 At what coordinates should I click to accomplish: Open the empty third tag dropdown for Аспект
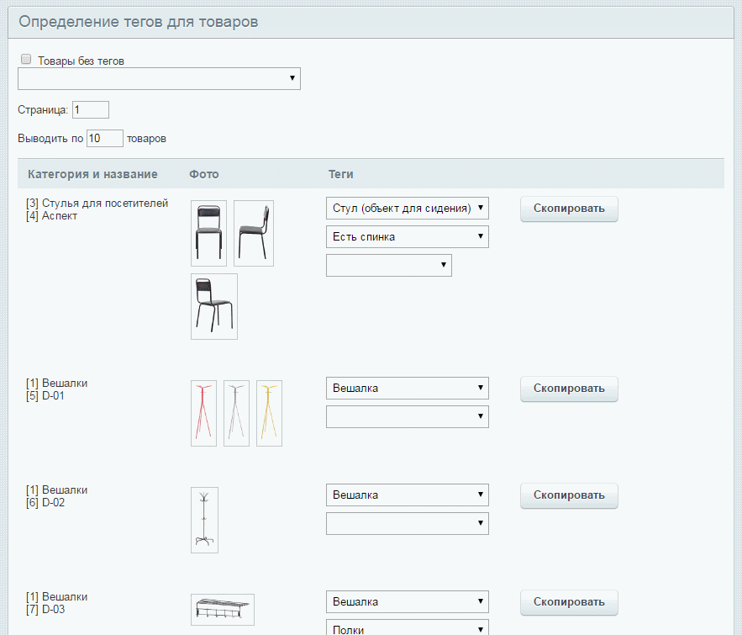point(388,266)
